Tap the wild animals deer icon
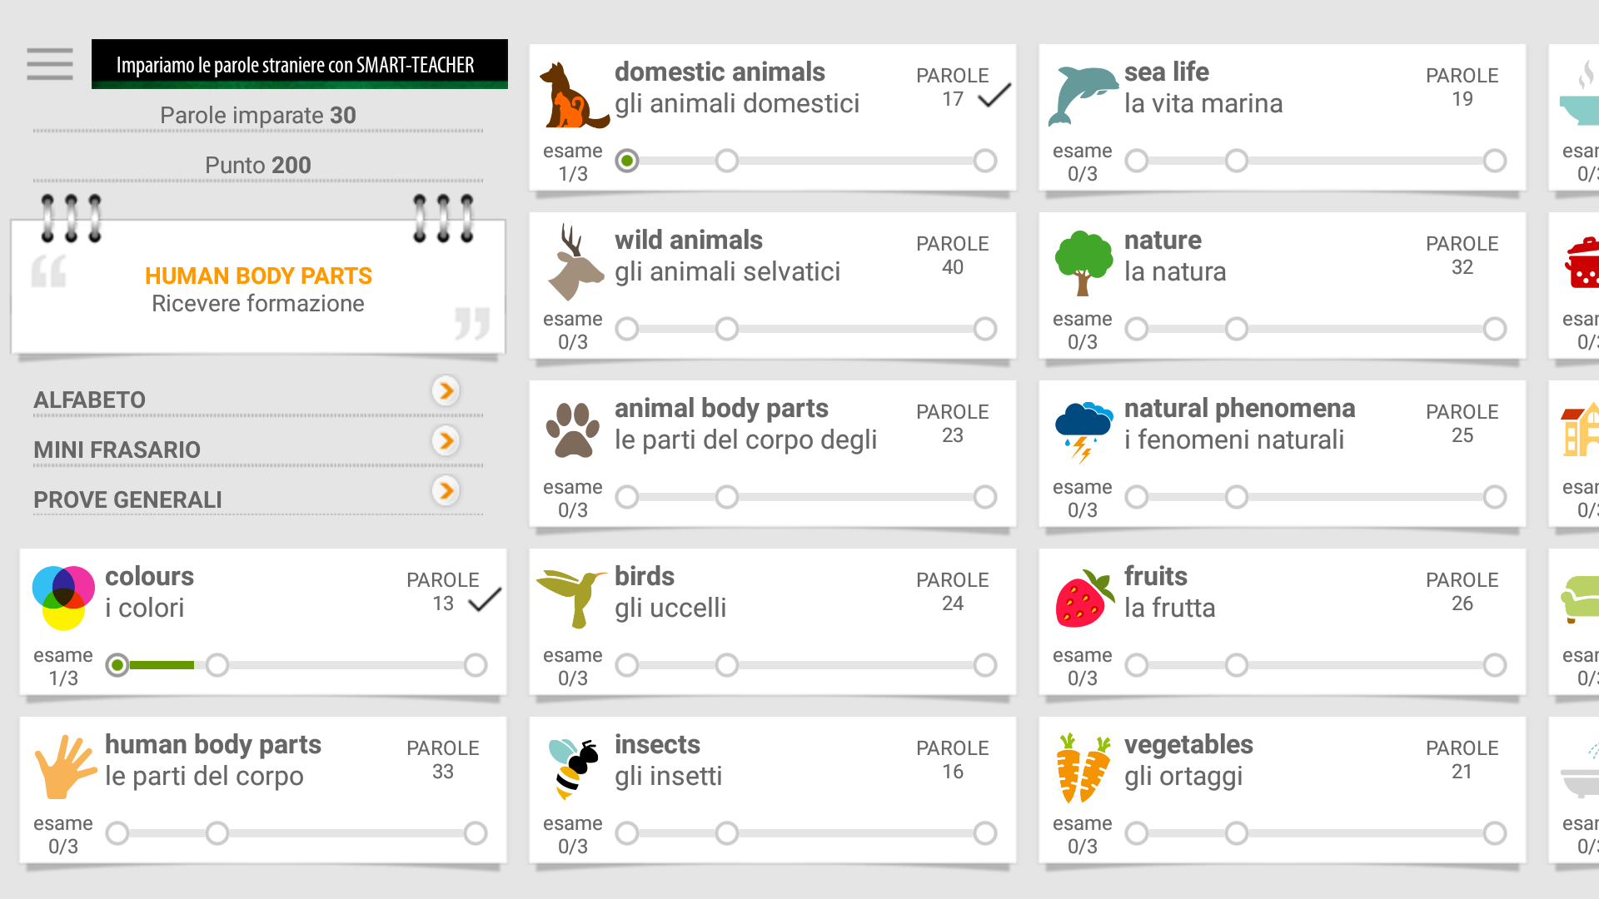Image resolution: width=1599 pixels, height=899 pixels. 573,263
